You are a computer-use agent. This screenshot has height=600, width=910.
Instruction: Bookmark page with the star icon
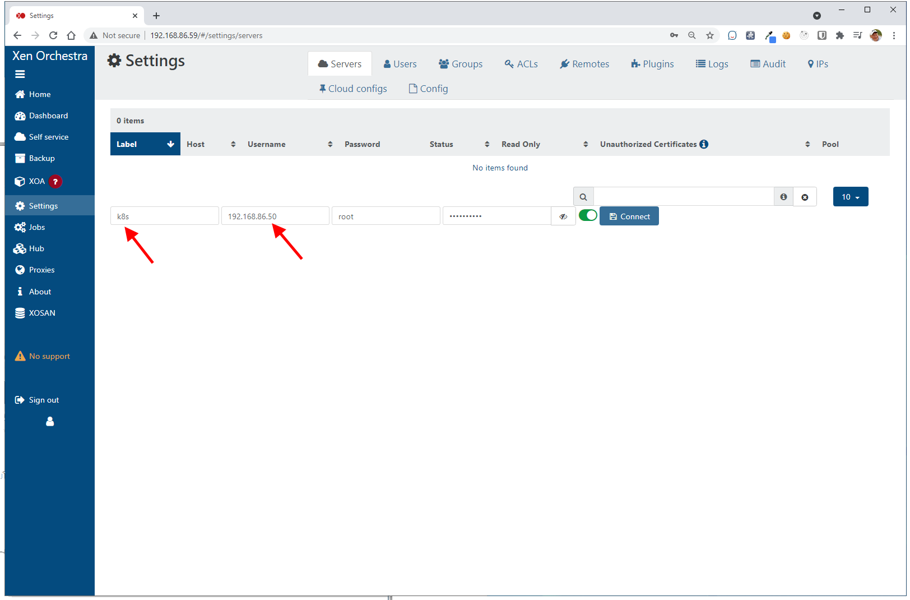click(710, 35)
